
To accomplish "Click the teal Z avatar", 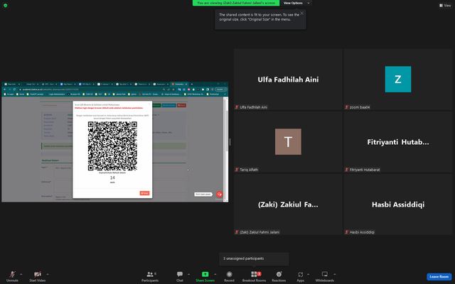I will click(398, 79).
